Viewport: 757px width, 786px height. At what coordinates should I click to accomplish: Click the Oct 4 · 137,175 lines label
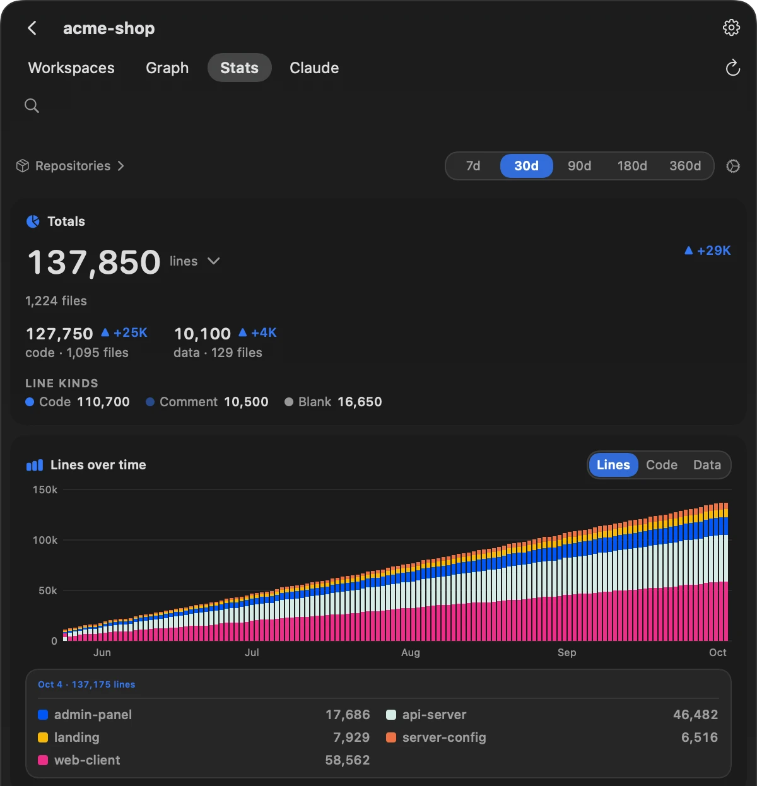click(86, 684)
